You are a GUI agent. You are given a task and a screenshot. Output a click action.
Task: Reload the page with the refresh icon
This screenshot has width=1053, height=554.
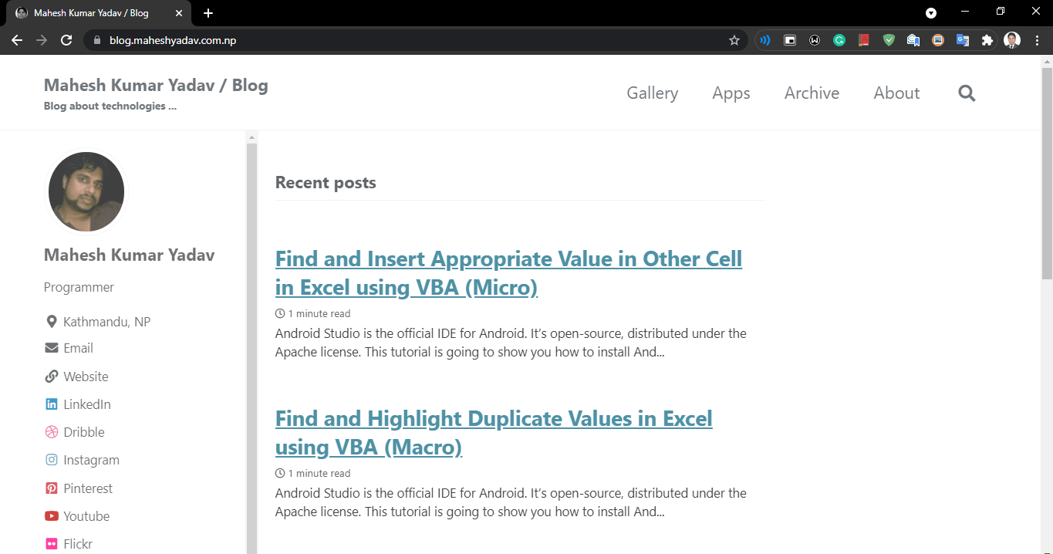coord(66,40)
